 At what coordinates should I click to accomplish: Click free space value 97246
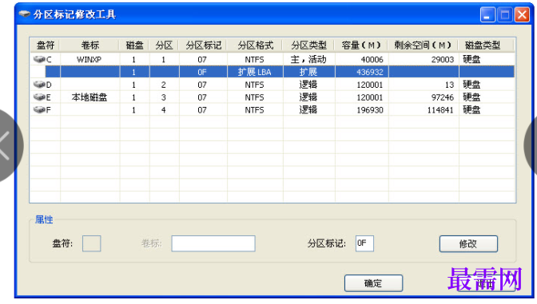pos(443,97)
